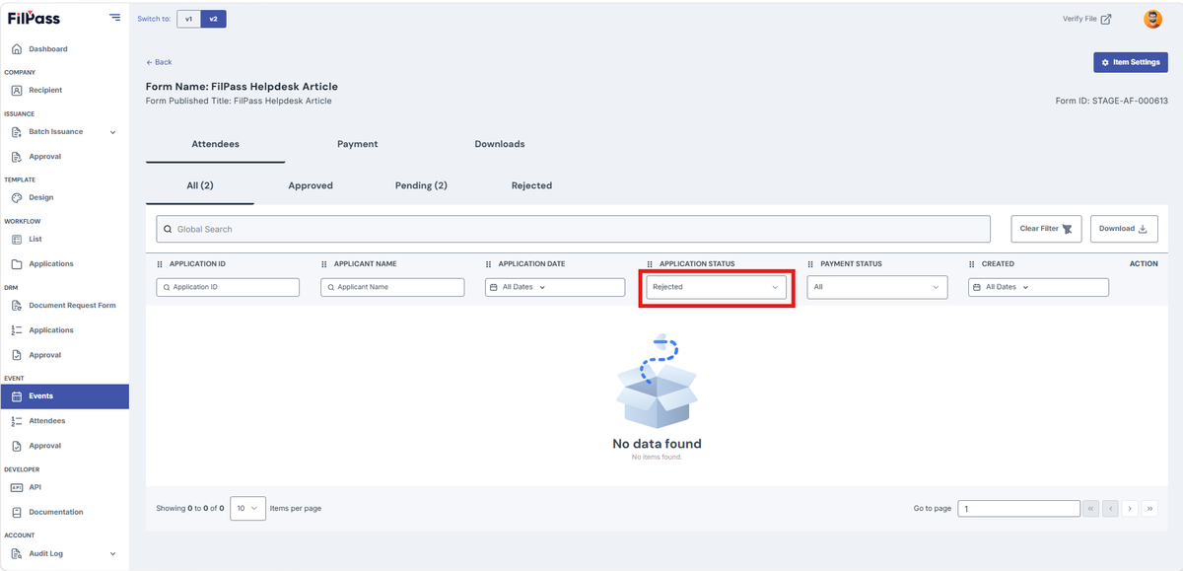Image resolution: width=1183 pixels, height=571 pixels.
Task: Click the Recipient person icon
Action: click(17, 91)
